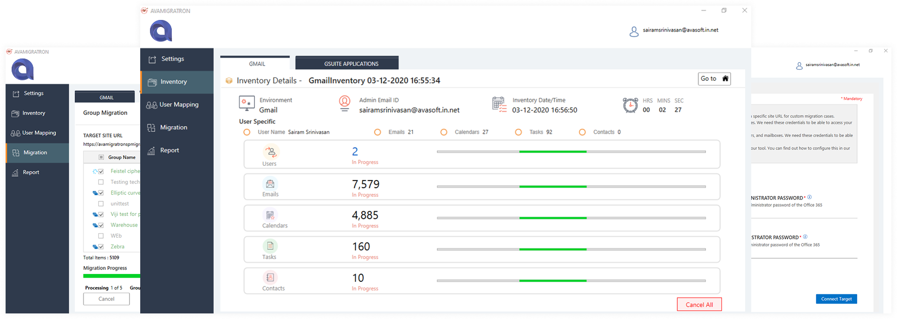
Task: Toggle the Group Name header checkbox
Action: point(101,157)
